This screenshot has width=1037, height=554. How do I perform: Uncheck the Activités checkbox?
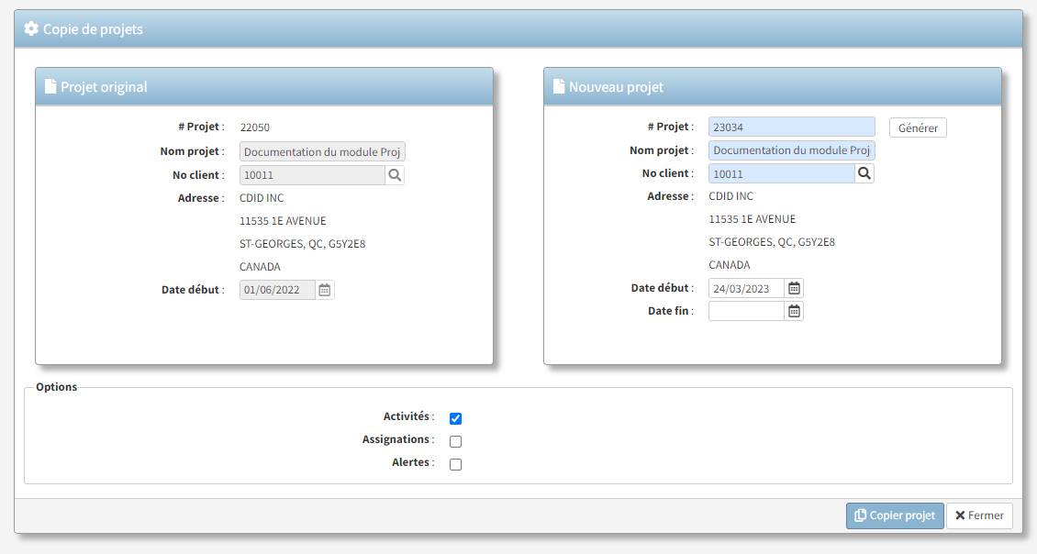pyautogui.click(x=455, y=417)
